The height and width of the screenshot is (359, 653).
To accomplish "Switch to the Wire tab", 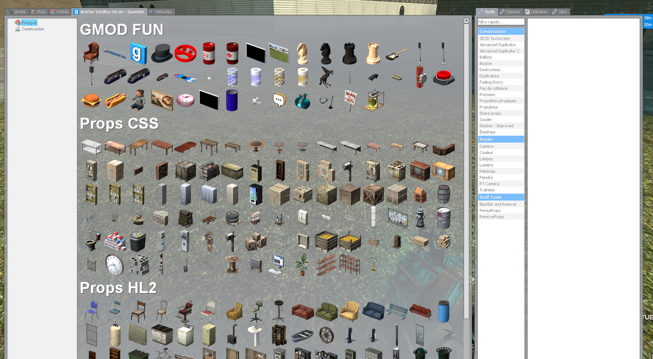I will 560,11.
